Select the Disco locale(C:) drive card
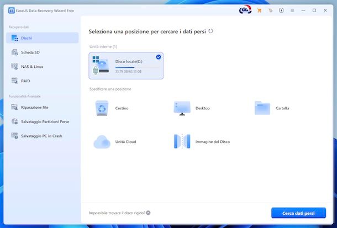The image size is (337, 228). pos(126,66)
